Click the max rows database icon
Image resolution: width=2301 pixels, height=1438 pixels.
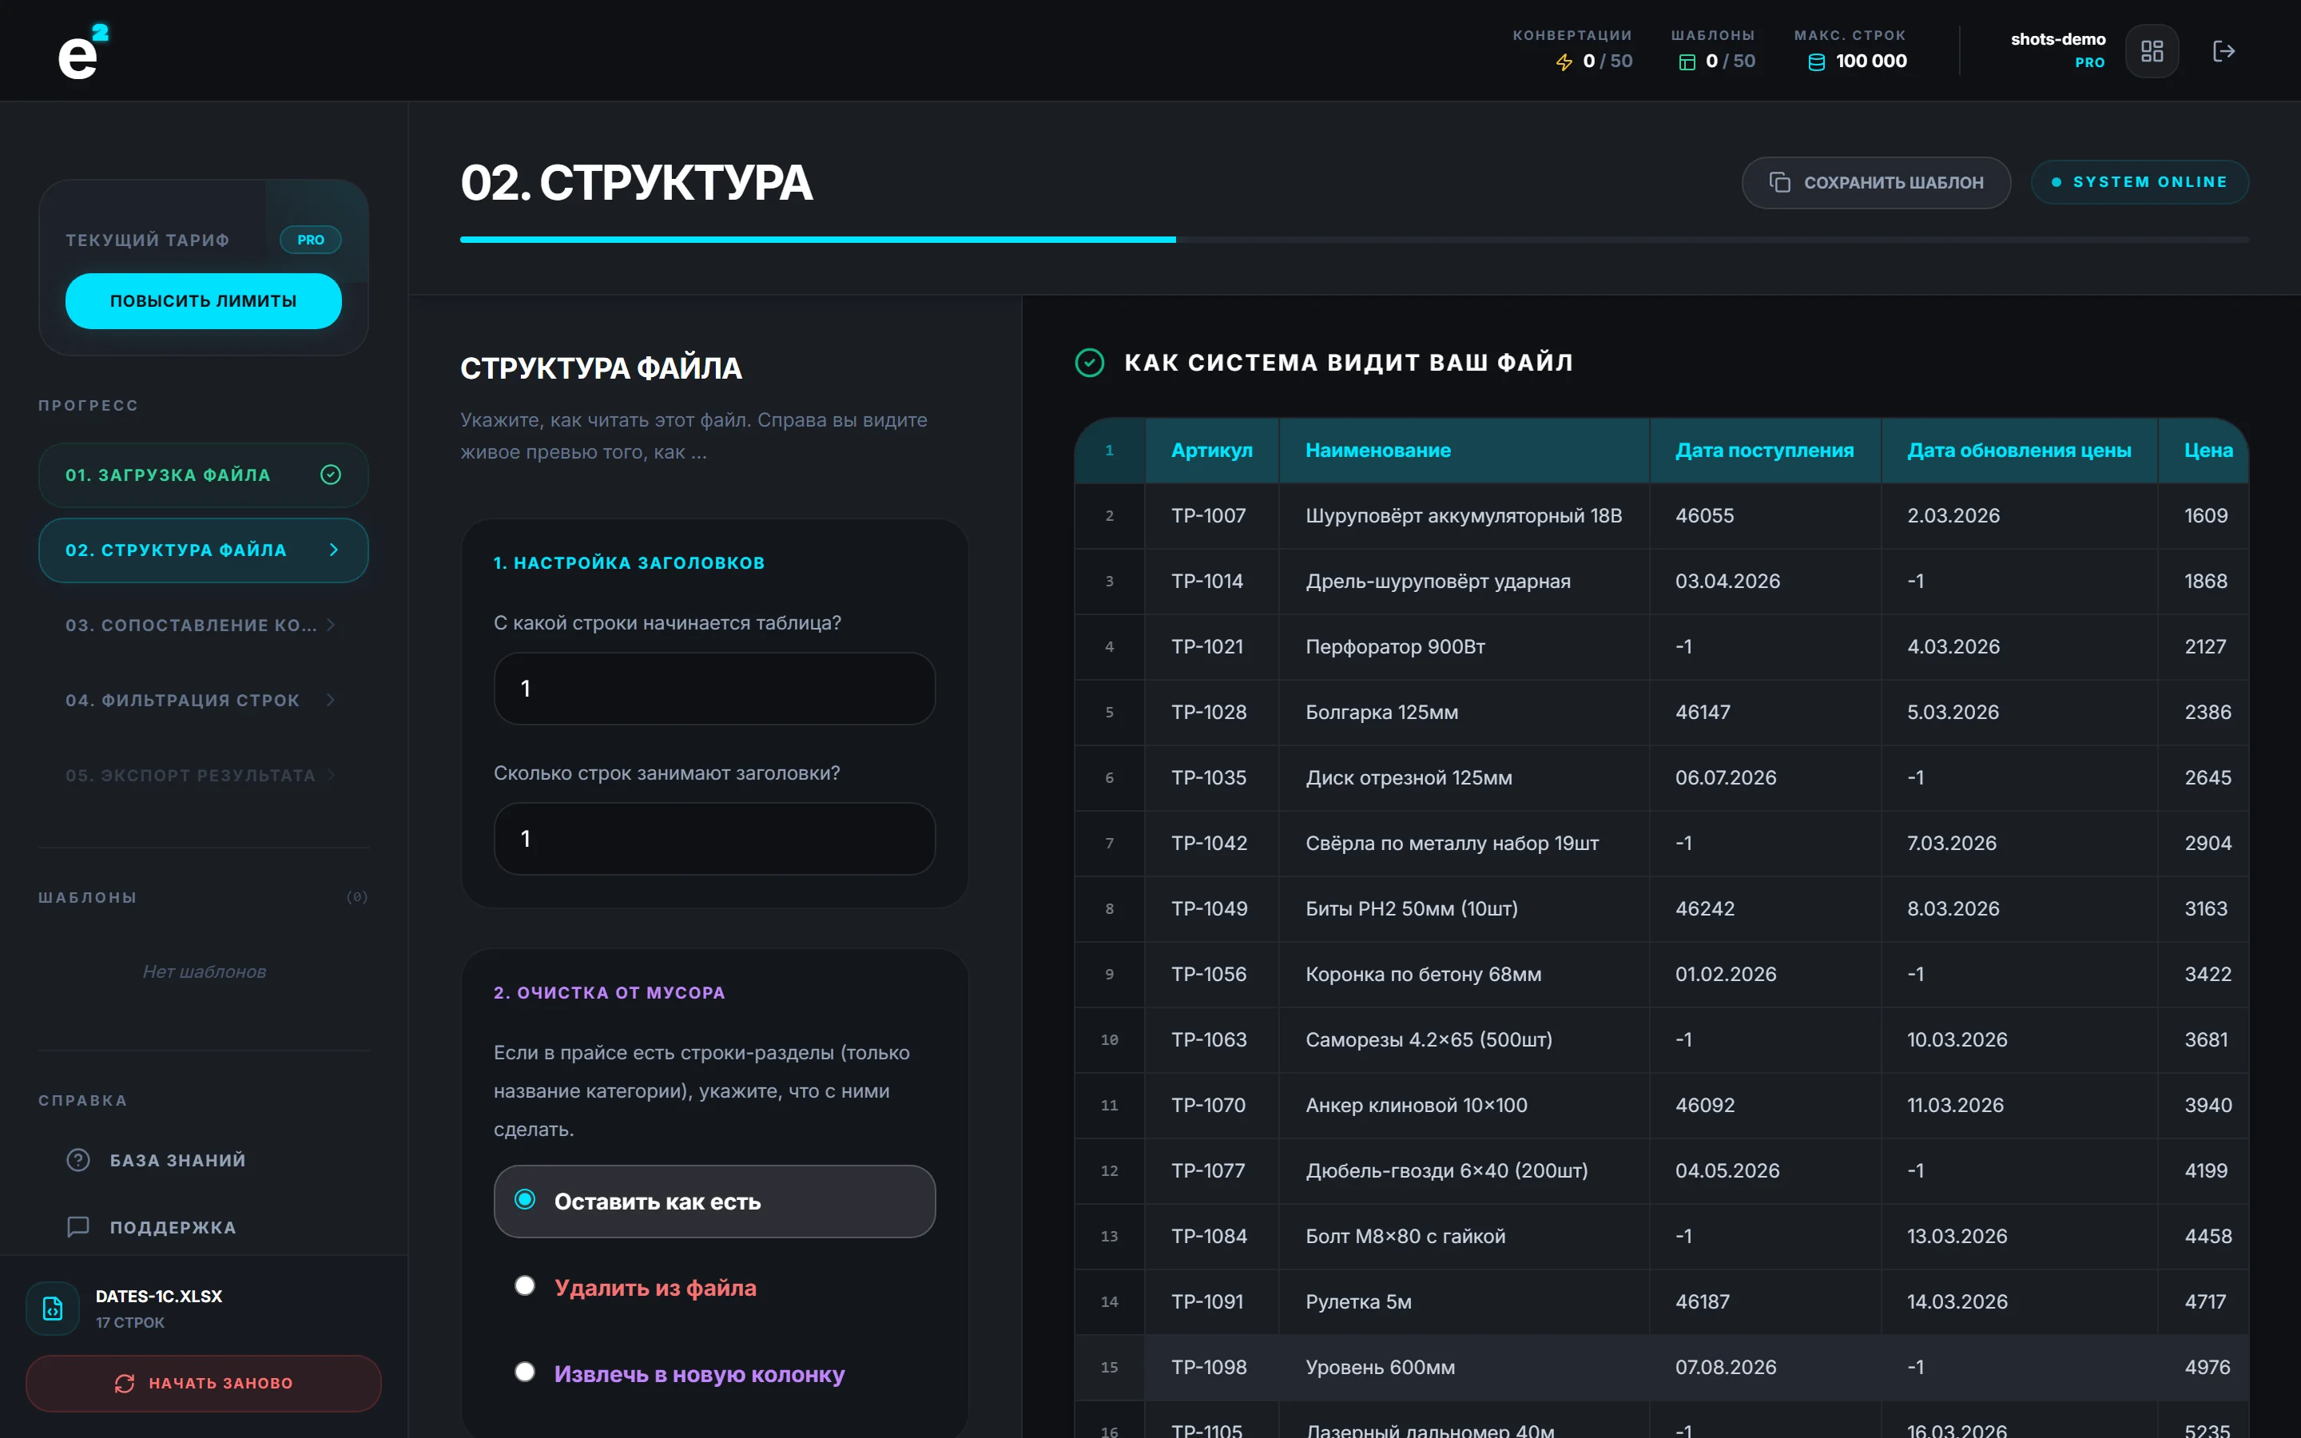(1816, 62)
